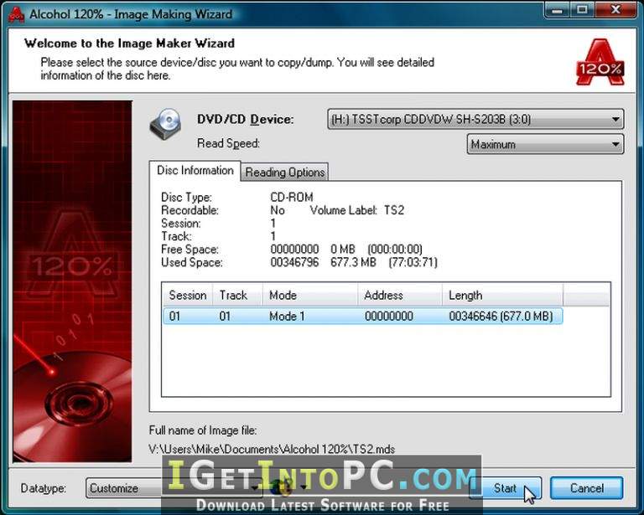This screenshot has width=644, height=515.
Task: Click the Track column header
Action: click(234, 296)
